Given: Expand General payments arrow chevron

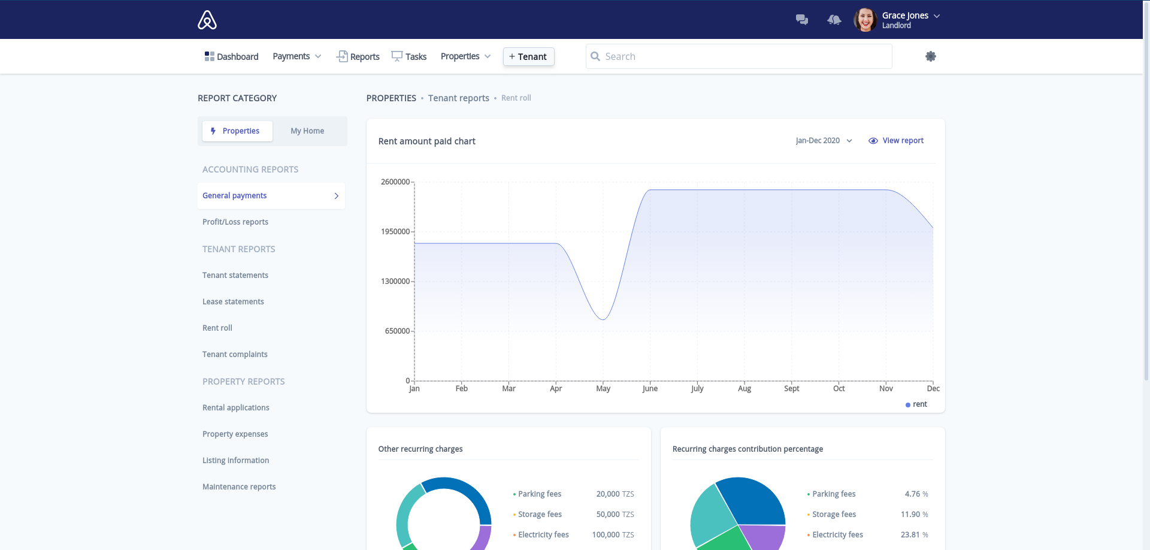Looking at the screenshot, I should coord(337,196).
